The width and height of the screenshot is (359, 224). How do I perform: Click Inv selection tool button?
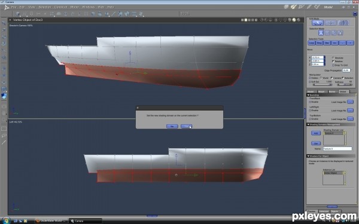click(x=334, y=43)
